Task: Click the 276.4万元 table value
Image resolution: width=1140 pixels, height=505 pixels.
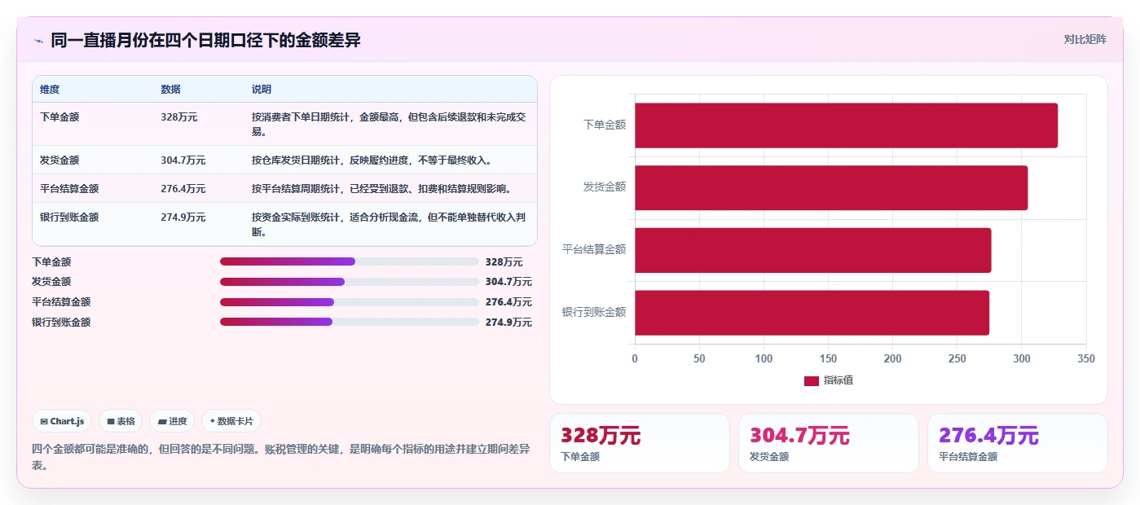Action: (x=183, y=189)
